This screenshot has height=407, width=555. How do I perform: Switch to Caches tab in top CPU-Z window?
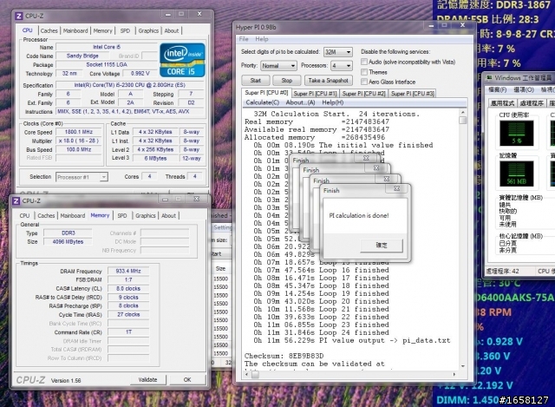(x=49, y=31)
